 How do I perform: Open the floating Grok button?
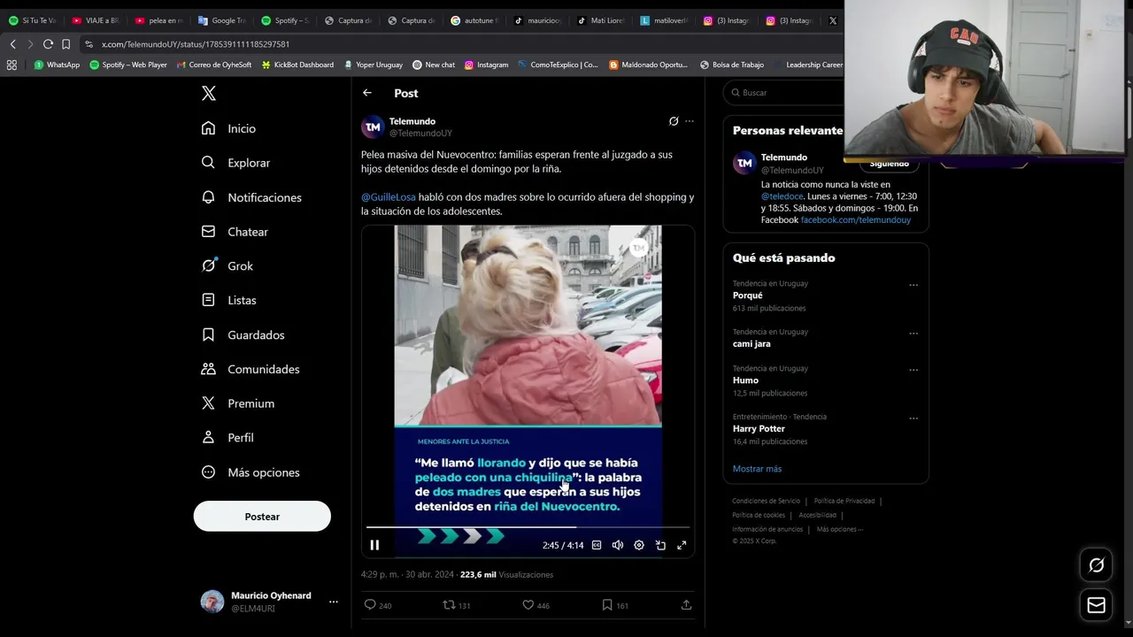1097,565
